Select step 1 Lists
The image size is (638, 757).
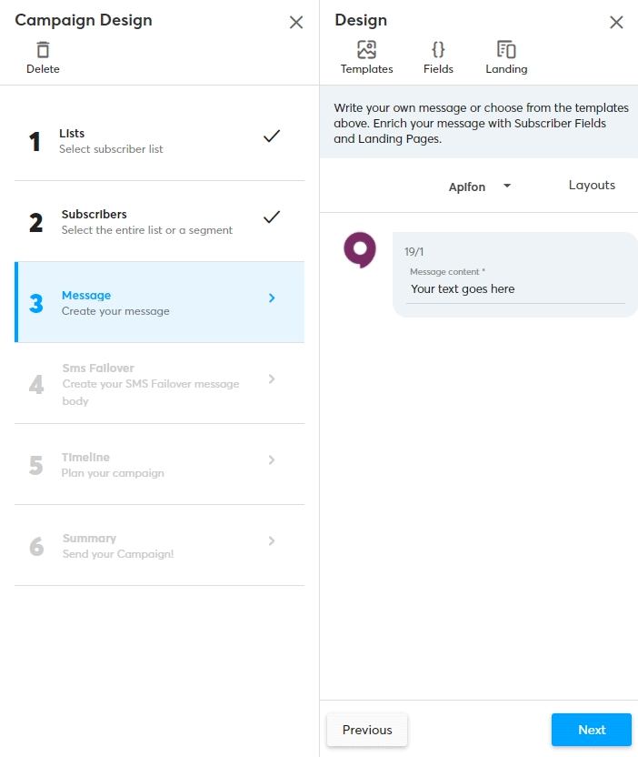pos(111,140)
